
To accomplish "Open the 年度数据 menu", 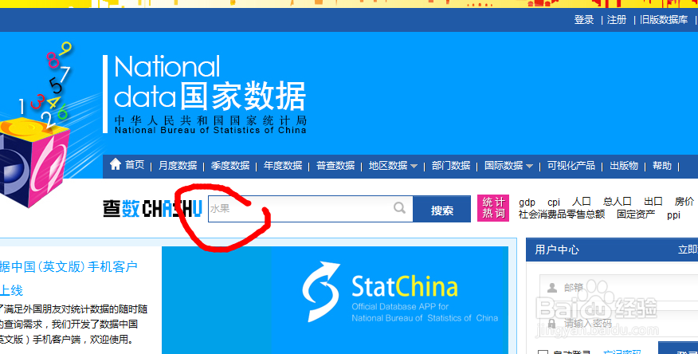I will 283,166.
